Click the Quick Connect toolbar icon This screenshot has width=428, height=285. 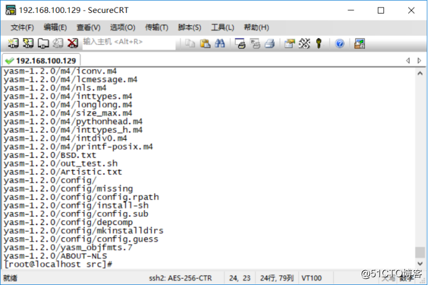coord(28,43)
